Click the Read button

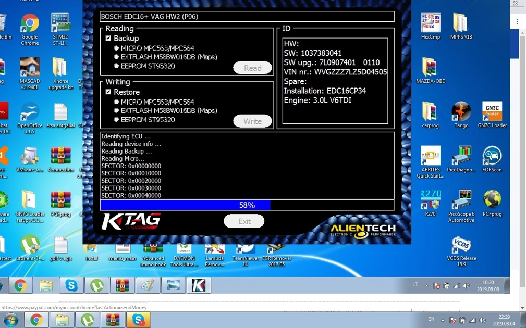pyautogui.click(x=253, y=68)
